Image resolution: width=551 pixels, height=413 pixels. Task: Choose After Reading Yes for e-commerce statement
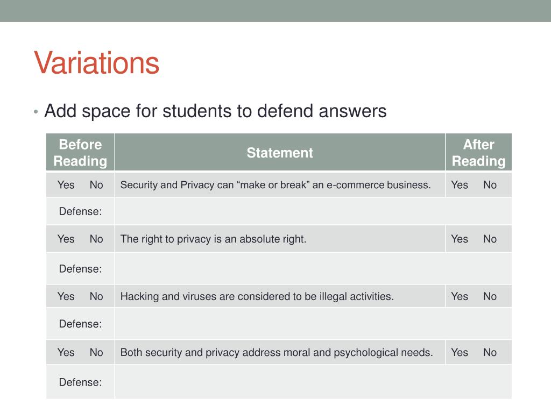pos(460,185)
